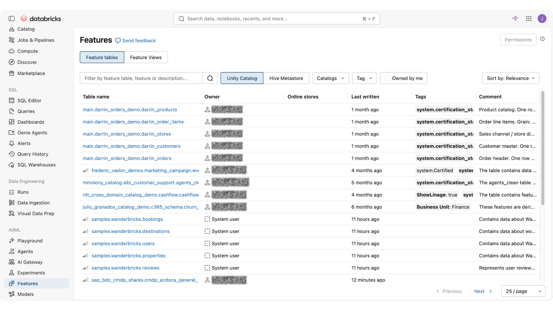The height and width of the screenshot is (311, 553).
Task: Open samples.wanderbricks.users table link
Action: point(123,243)
